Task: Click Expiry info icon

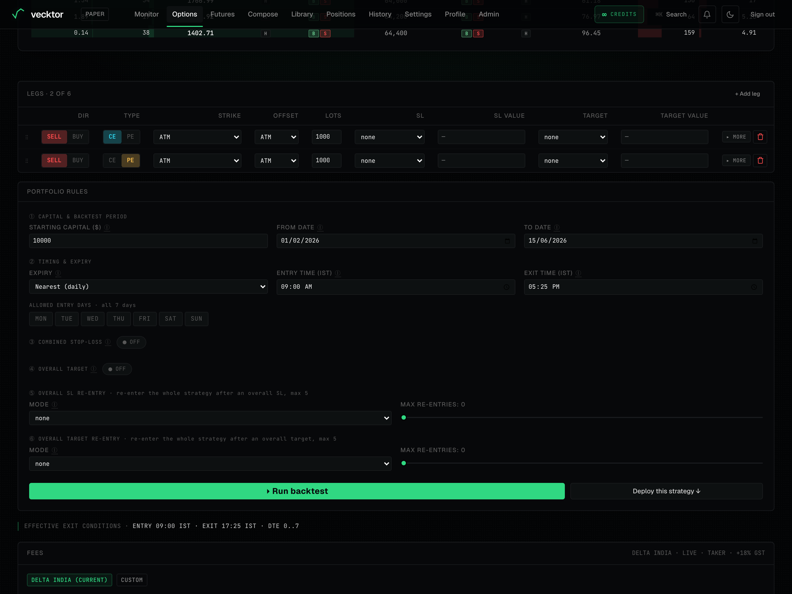Action: tap(58, 273)
